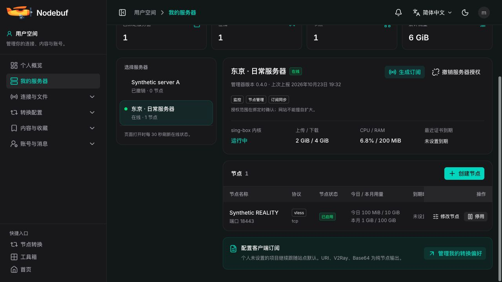Image resolution: width=502 pixels, height=282 pixels.
Task: Click the 首页 home icon
Action: (x=14, y=269)
